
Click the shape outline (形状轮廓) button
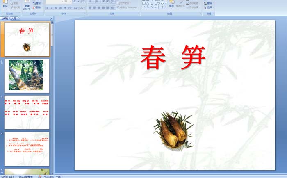[193, 3]
